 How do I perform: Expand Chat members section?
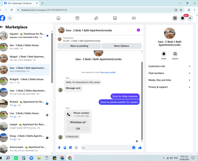point(169,73)
